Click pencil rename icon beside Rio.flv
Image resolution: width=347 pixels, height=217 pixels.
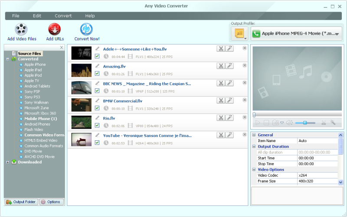98,117
